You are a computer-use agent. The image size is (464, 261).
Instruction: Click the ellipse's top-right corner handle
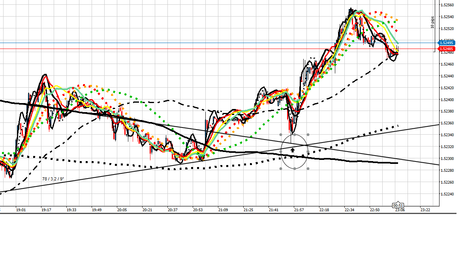(x=308, y=135)
